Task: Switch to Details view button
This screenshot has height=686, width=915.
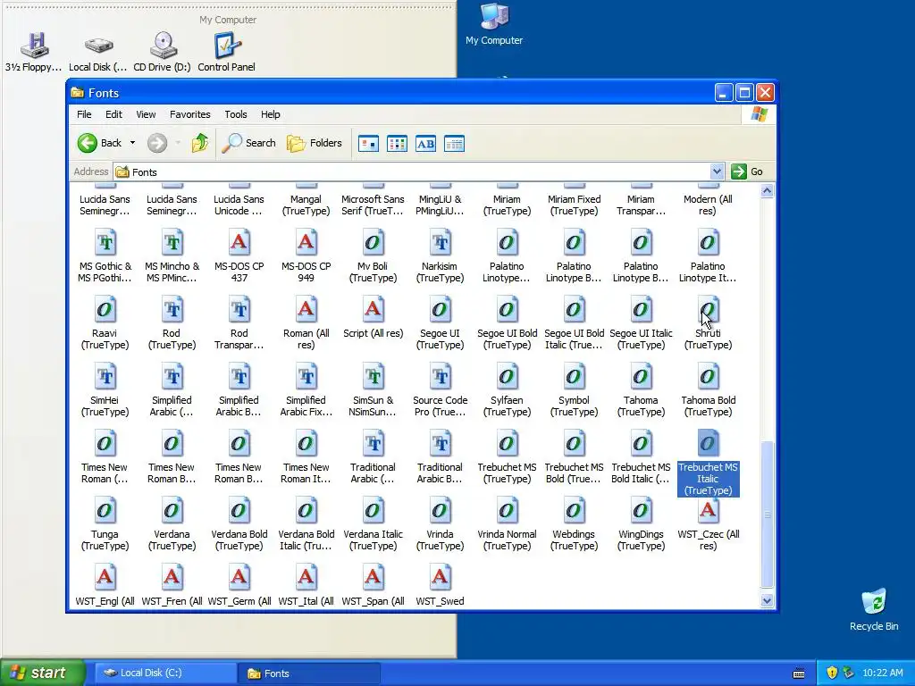Action: [x=454, y=144]
